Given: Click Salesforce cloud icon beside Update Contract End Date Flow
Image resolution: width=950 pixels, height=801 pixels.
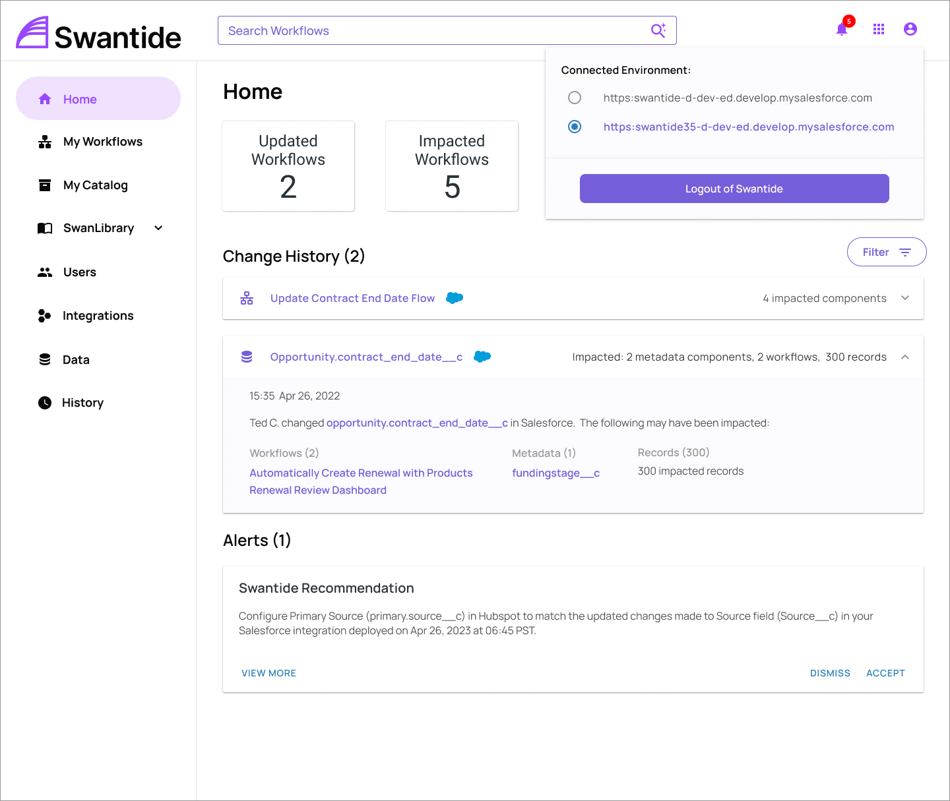Looking at the screenshot, I should click(455, 298).
